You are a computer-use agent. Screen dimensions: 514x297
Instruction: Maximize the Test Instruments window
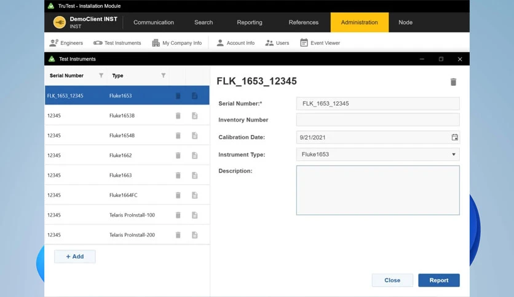click(x=441, y=59)
